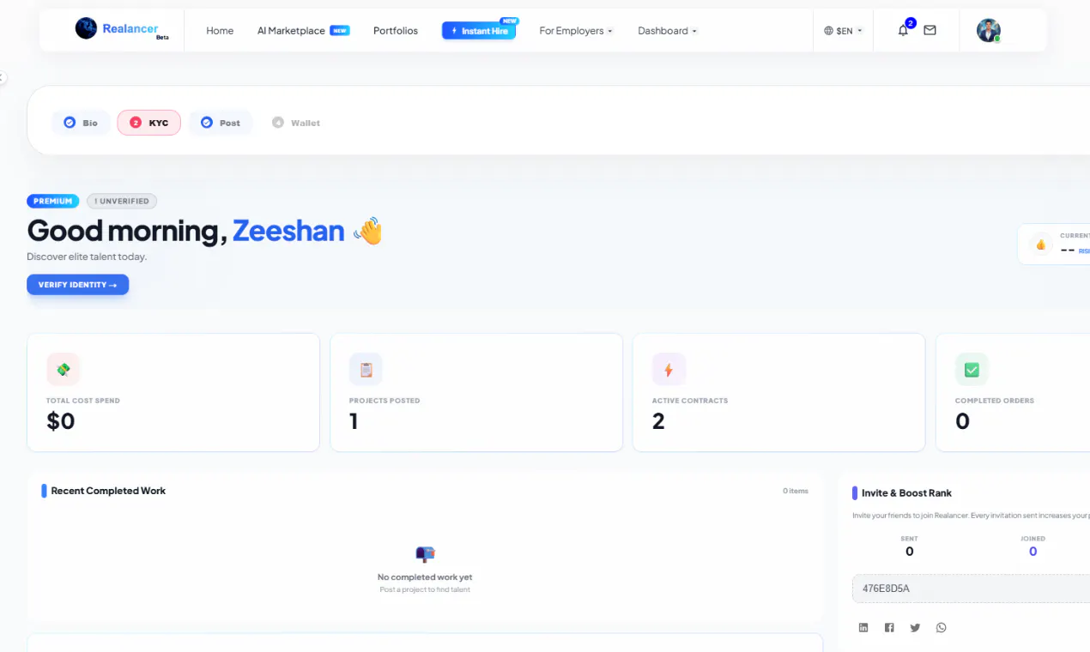The image size is (1090, 652).
Task: Click the thumbs-up rank icon
Action: click(x=1041, y=244)
